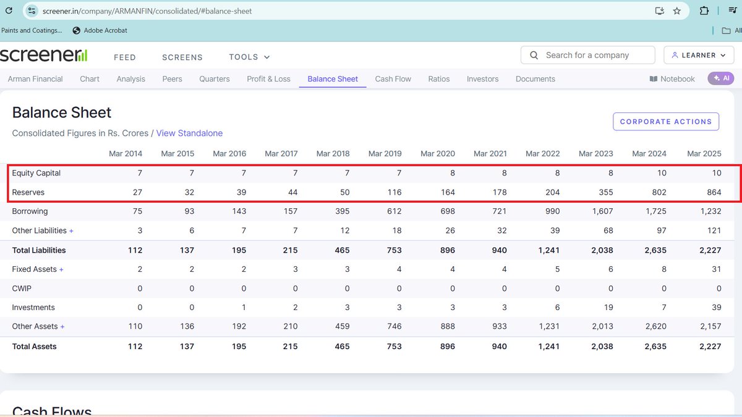Expand the Fixed Assets row
Image resolution: width=742 pixels, height=417 pixels.
38,269
